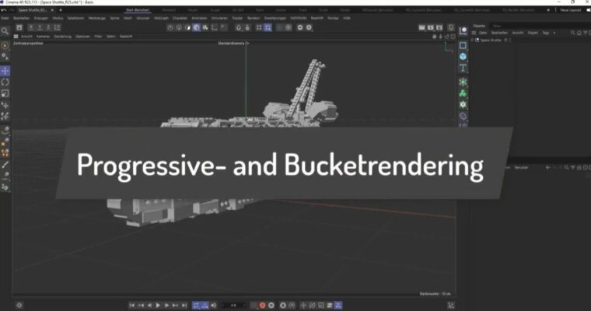
Task: Click the viewport pan navigation icon
Action: point(434,37)
